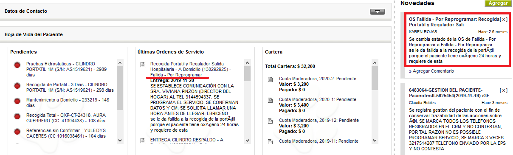Click red icon beside Referencias sin Confirmar

[x=17, y=131]
